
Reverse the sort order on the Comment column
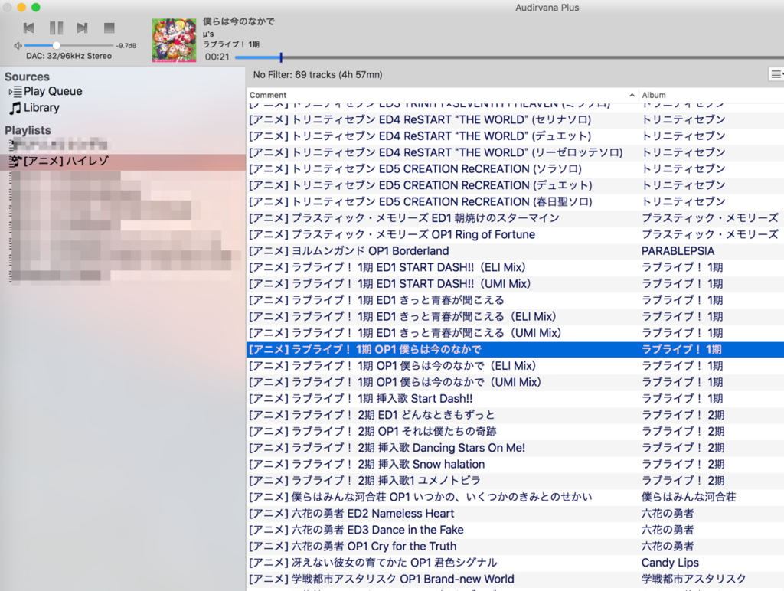[x=632, y=95]
